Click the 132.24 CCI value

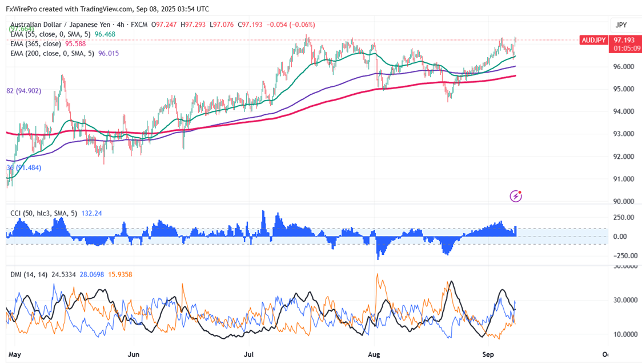(x=92, y=213)
